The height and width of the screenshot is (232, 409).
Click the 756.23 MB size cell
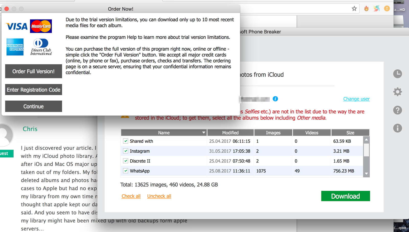344,171
